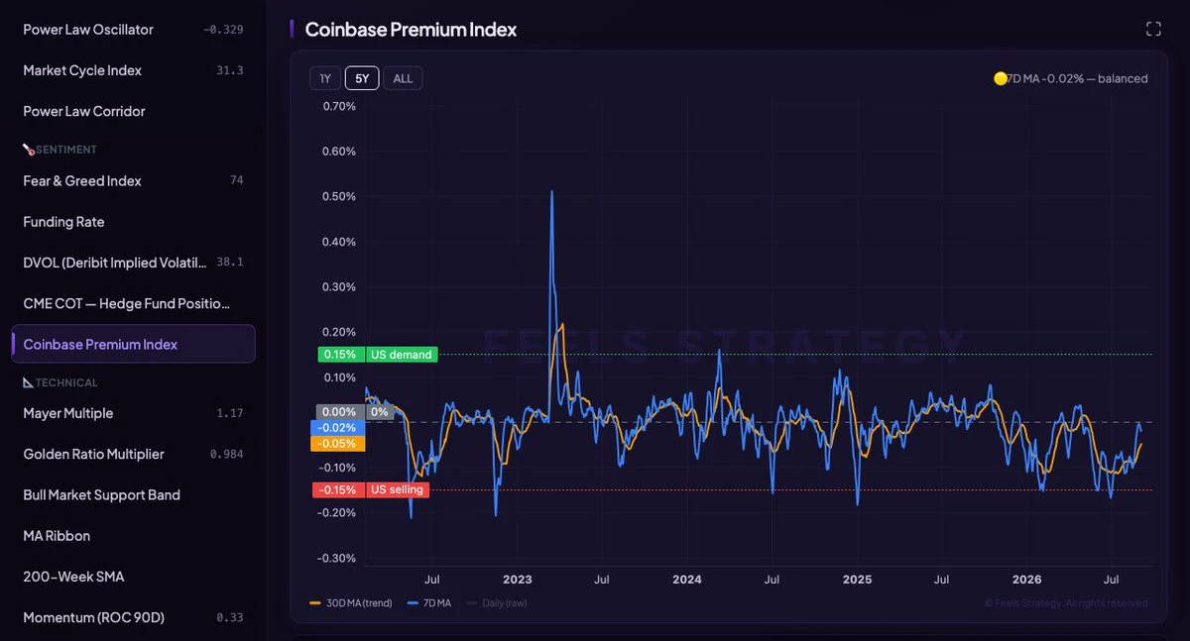Select Coinbase Premium Index in sidebar
Screen dimensions: 1190x641
tap(133, 344)
